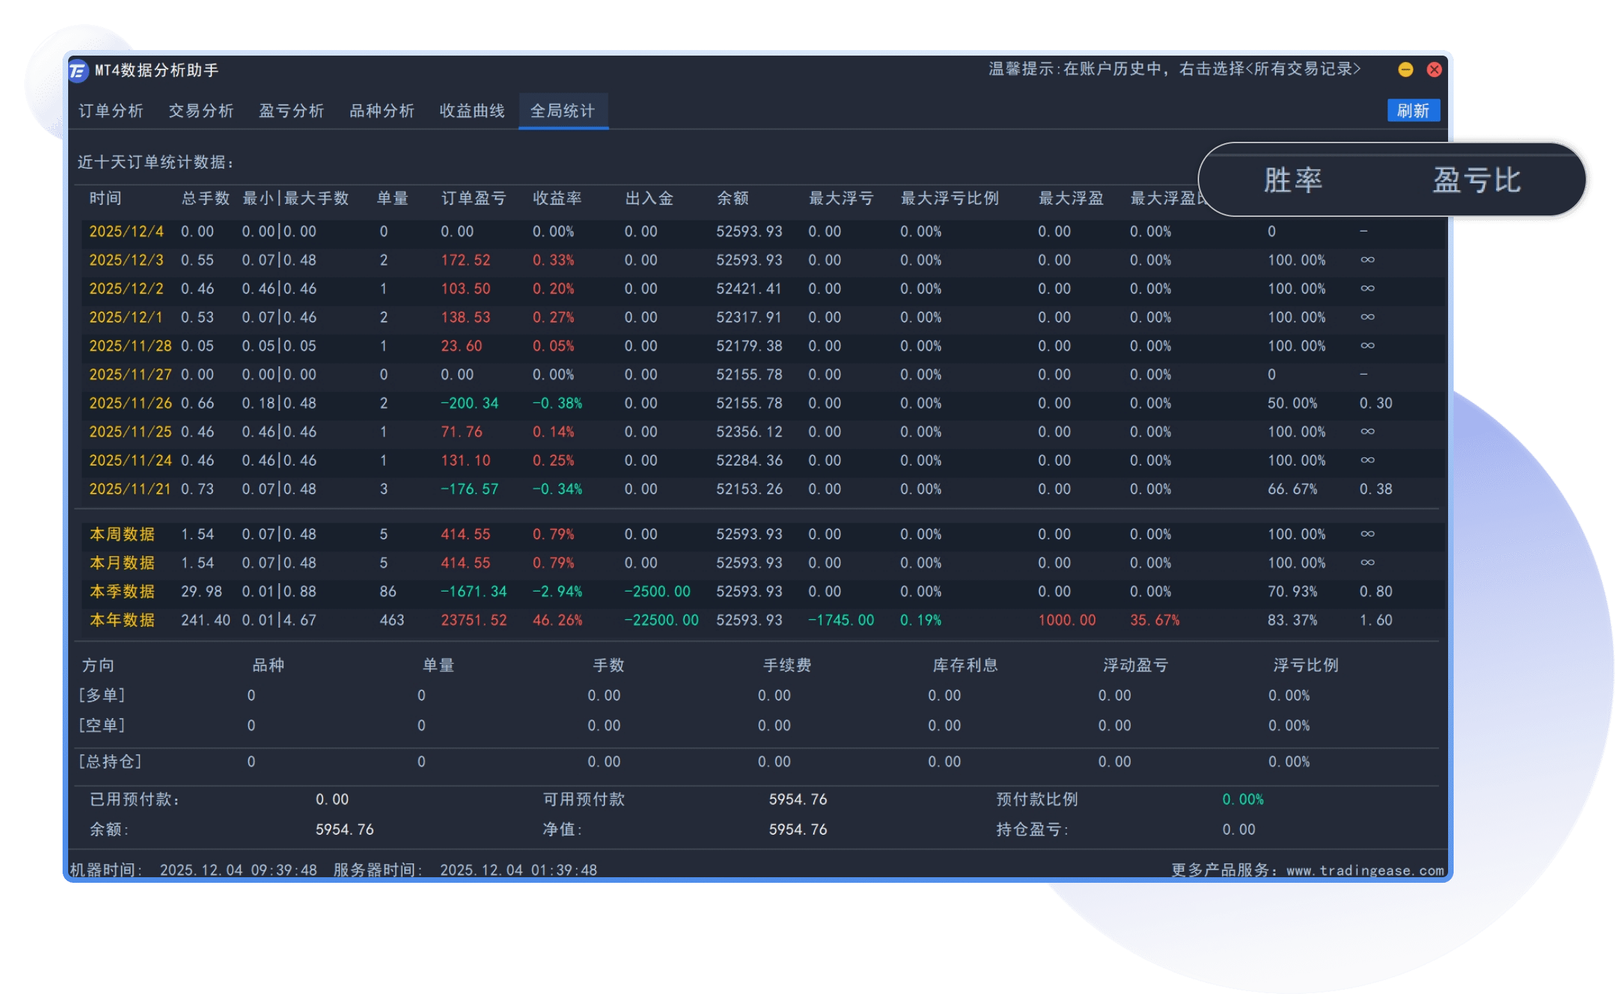Image resolution: width=1615 pixels, height=994 pixels.
Task: Select the 2025/12/3 date row
Action: 126,260
